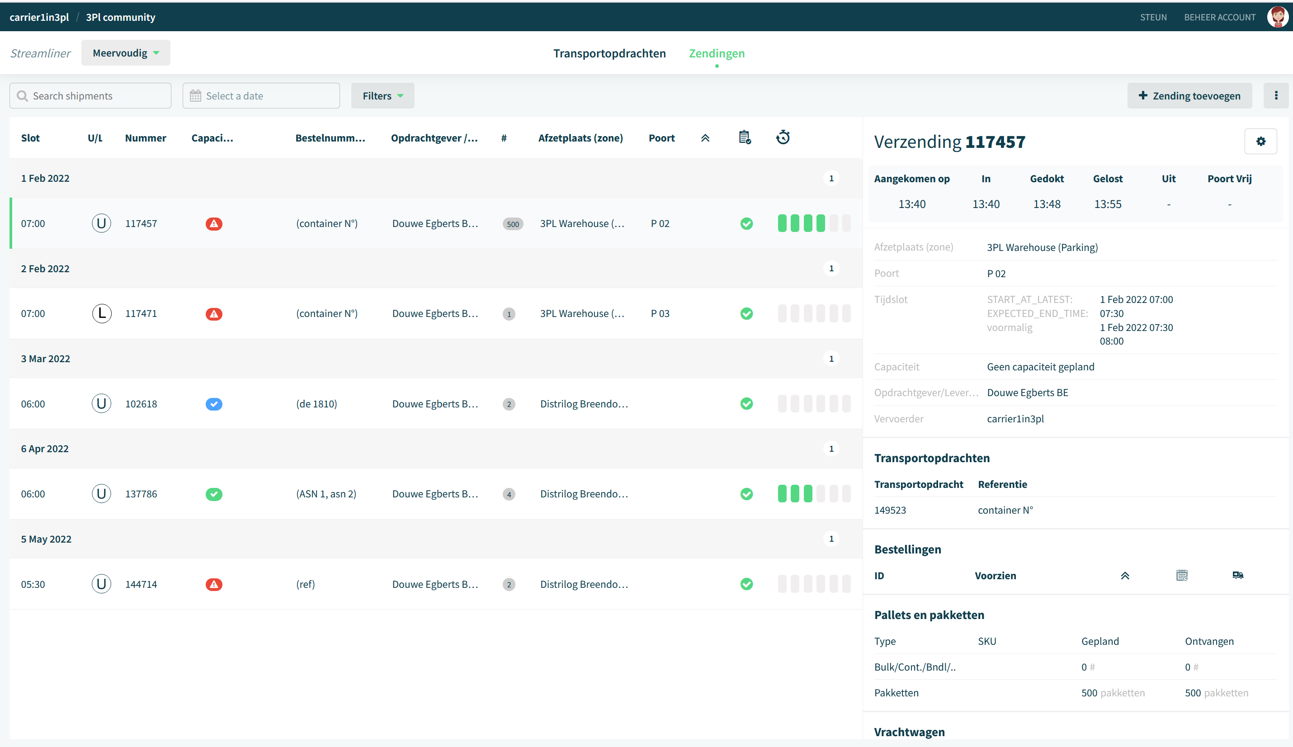Click blue capacity check icon for 102618
Image resolution: width=1293 pixels, height=747 pixels.
tap(214, 404)
